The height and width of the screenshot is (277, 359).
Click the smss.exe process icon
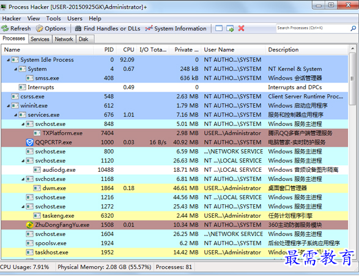[30, 78]
